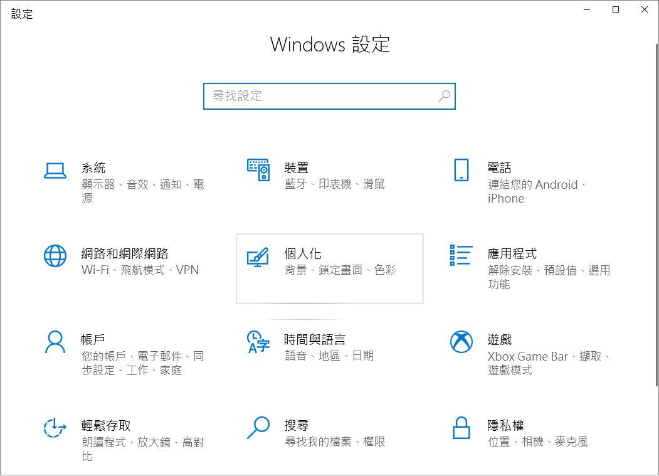Click the 連結您的 Android、iPhone description
The height and width of the screenshot is (476, 659).
537,191
